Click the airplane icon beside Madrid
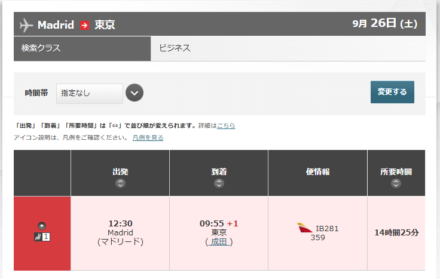 pos(26,25)
